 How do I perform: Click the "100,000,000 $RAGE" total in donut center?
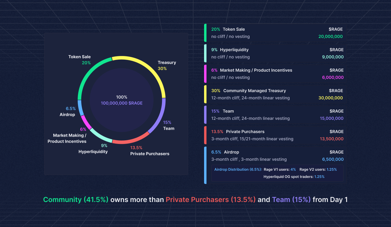[x=122, y=103]
